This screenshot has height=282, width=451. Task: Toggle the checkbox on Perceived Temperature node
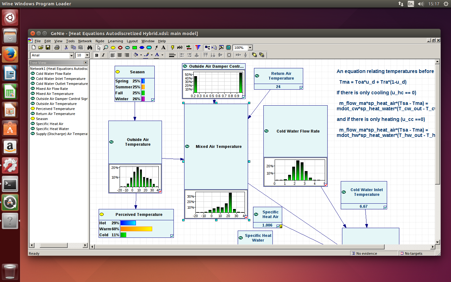(x=172, y=236)
